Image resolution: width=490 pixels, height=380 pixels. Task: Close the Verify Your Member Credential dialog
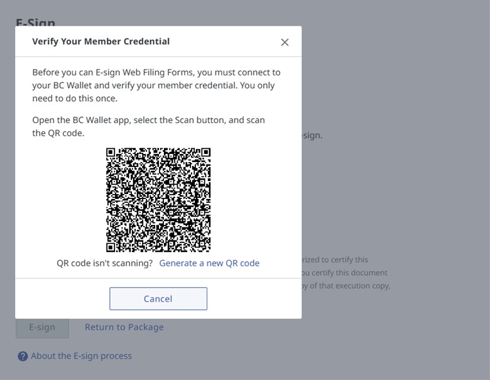(x=285, y=42)
